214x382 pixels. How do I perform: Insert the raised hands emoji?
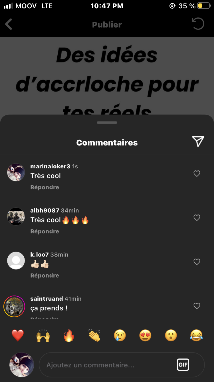tap(43, 335)
